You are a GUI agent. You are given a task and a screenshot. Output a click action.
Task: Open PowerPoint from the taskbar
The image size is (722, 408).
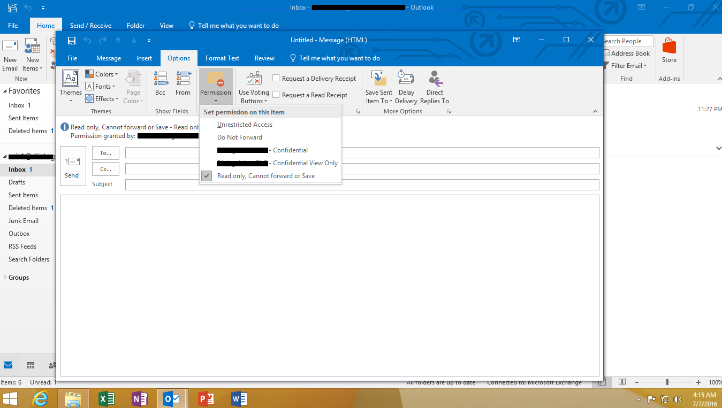point(207,398)
